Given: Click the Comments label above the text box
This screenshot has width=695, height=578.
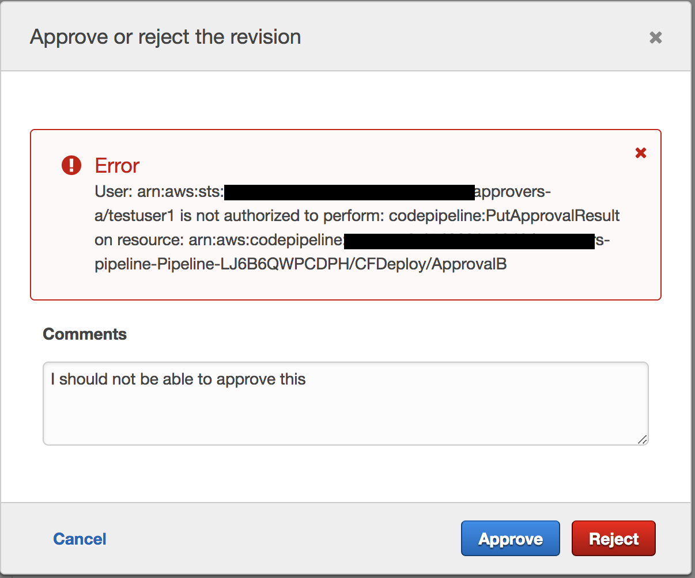Looking at the screenshot, I should (84, 334).
